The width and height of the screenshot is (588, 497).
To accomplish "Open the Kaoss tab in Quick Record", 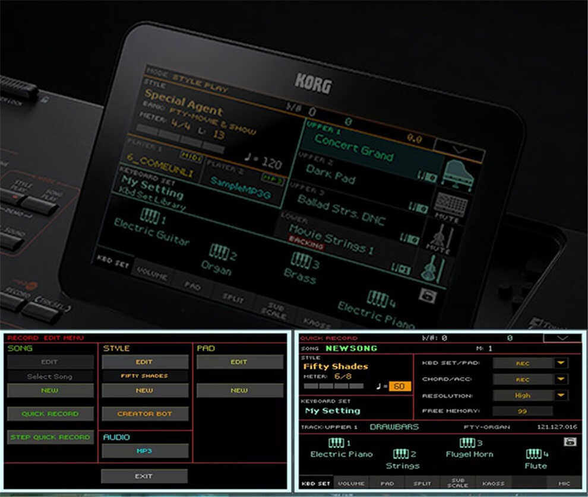I will (493, 483).
